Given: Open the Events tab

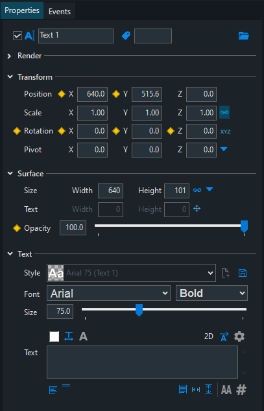Looking at the screenshot, I should (x=60, y=11).
